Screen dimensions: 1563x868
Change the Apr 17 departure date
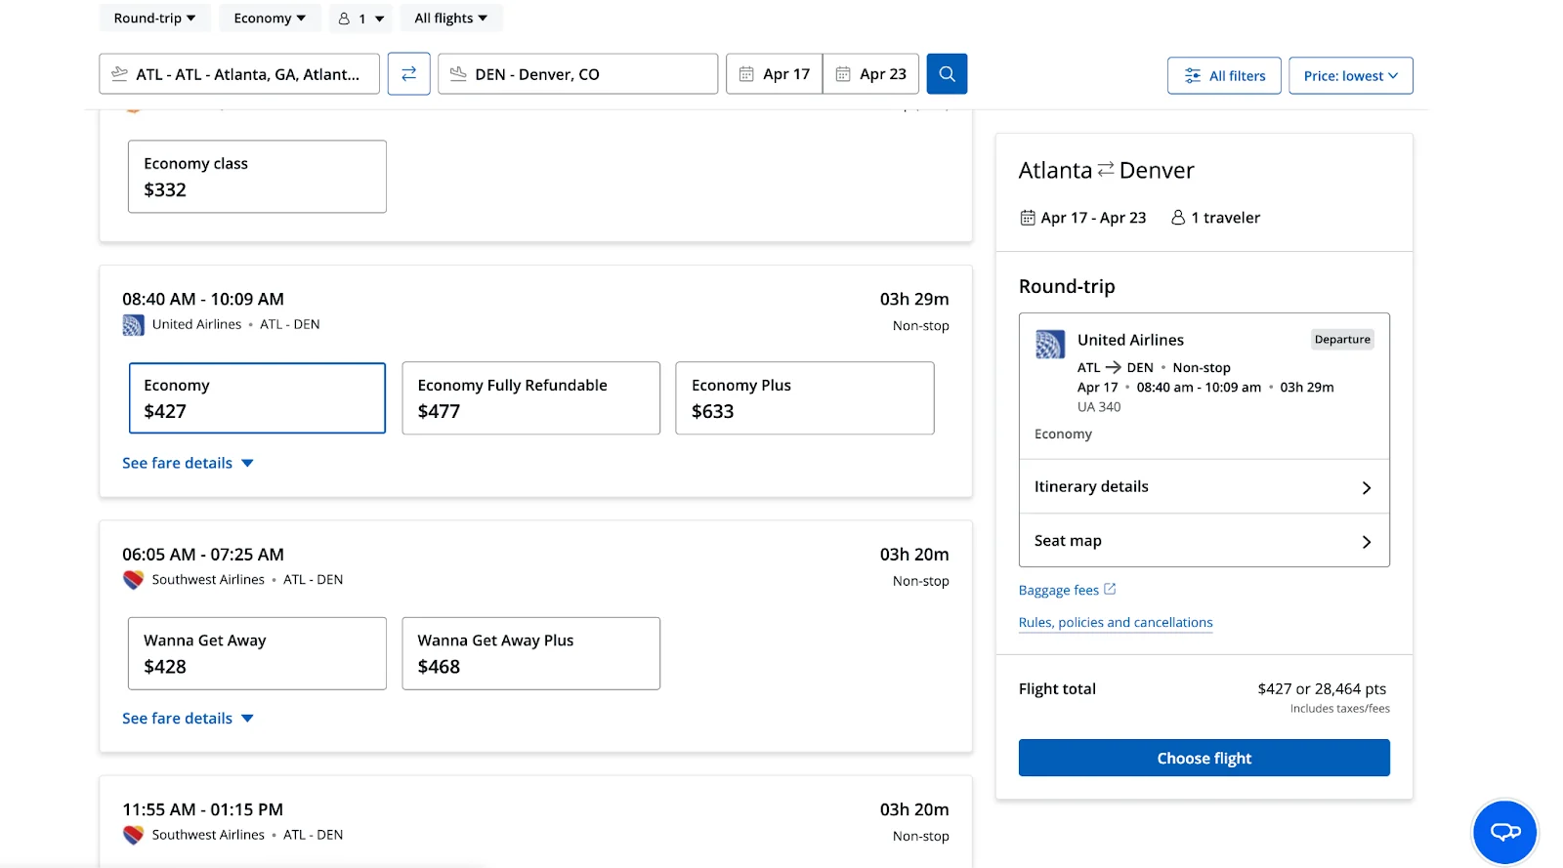[775, 74]
